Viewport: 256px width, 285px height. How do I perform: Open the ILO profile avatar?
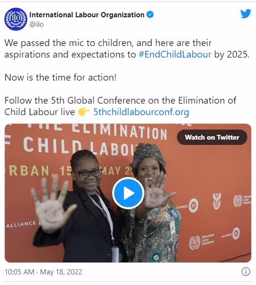pyautogui.click(x=16, y=19)
